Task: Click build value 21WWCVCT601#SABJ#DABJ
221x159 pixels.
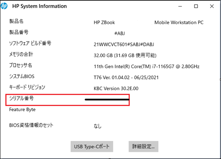Action: (124, 45)
